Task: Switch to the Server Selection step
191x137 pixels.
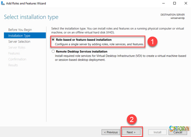Action: coord(19,41)
